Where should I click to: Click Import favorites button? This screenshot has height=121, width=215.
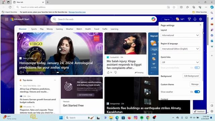9,12
